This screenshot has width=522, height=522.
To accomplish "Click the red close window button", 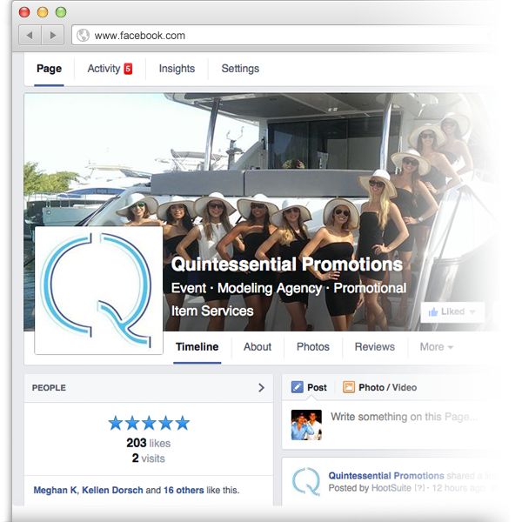I will (24, 12).
